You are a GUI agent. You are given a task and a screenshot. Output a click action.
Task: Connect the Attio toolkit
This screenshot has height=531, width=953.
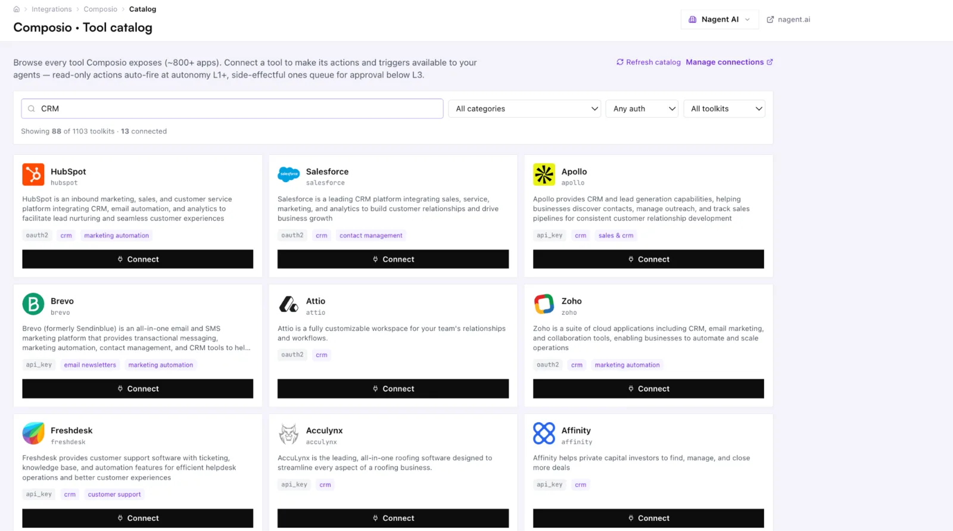(x=393, y=389)
